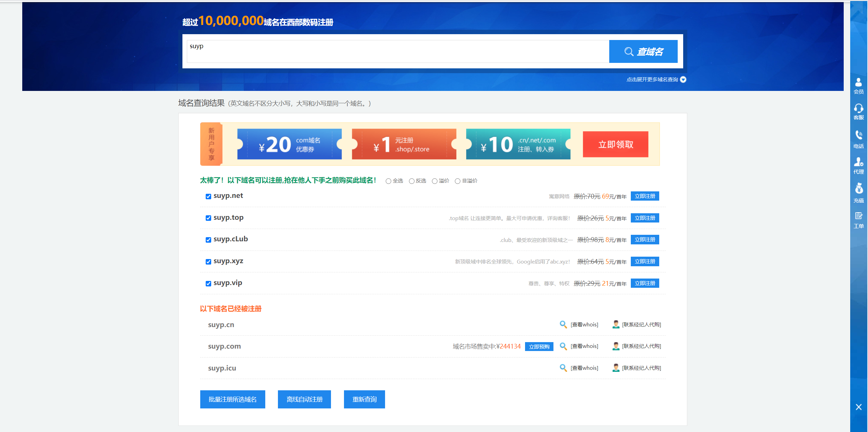
Task: Select the 非溢价 radio button
Action: 457,181
